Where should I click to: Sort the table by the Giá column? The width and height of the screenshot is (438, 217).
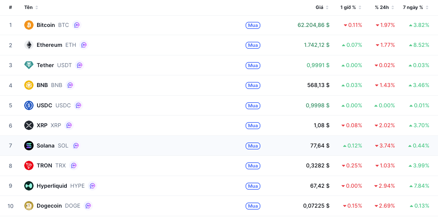pos(322,7)
